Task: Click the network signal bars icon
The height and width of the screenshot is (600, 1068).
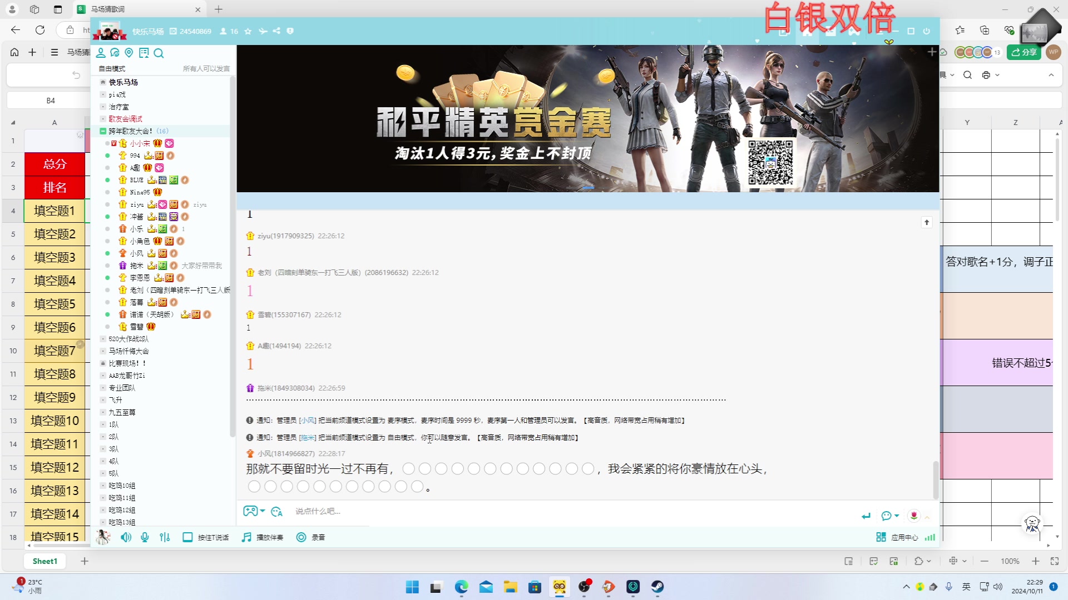Action: tap(929, 537)
